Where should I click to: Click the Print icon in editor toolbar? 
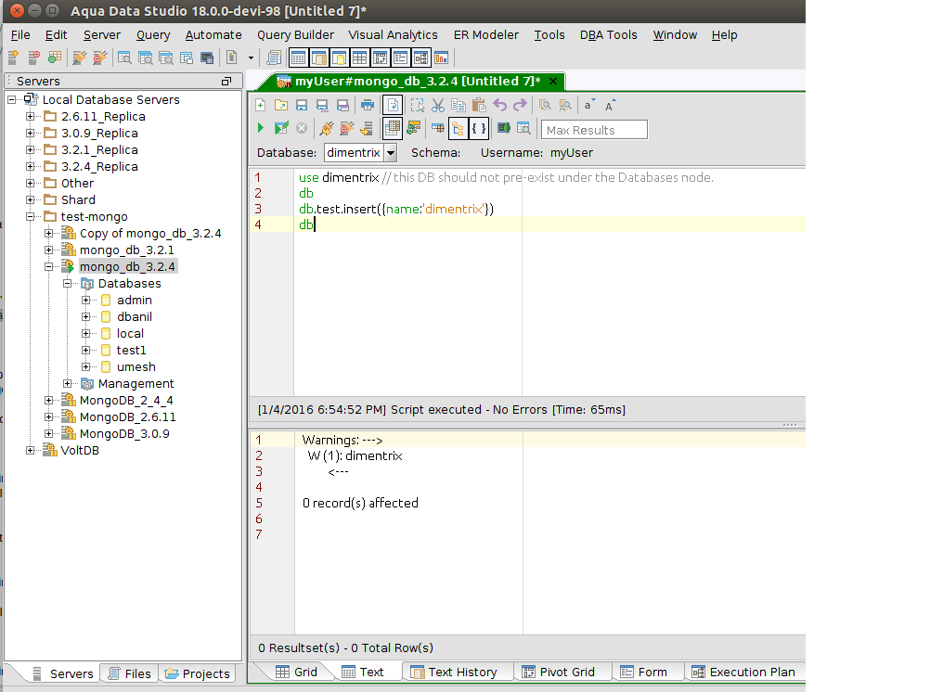point(368,105)
